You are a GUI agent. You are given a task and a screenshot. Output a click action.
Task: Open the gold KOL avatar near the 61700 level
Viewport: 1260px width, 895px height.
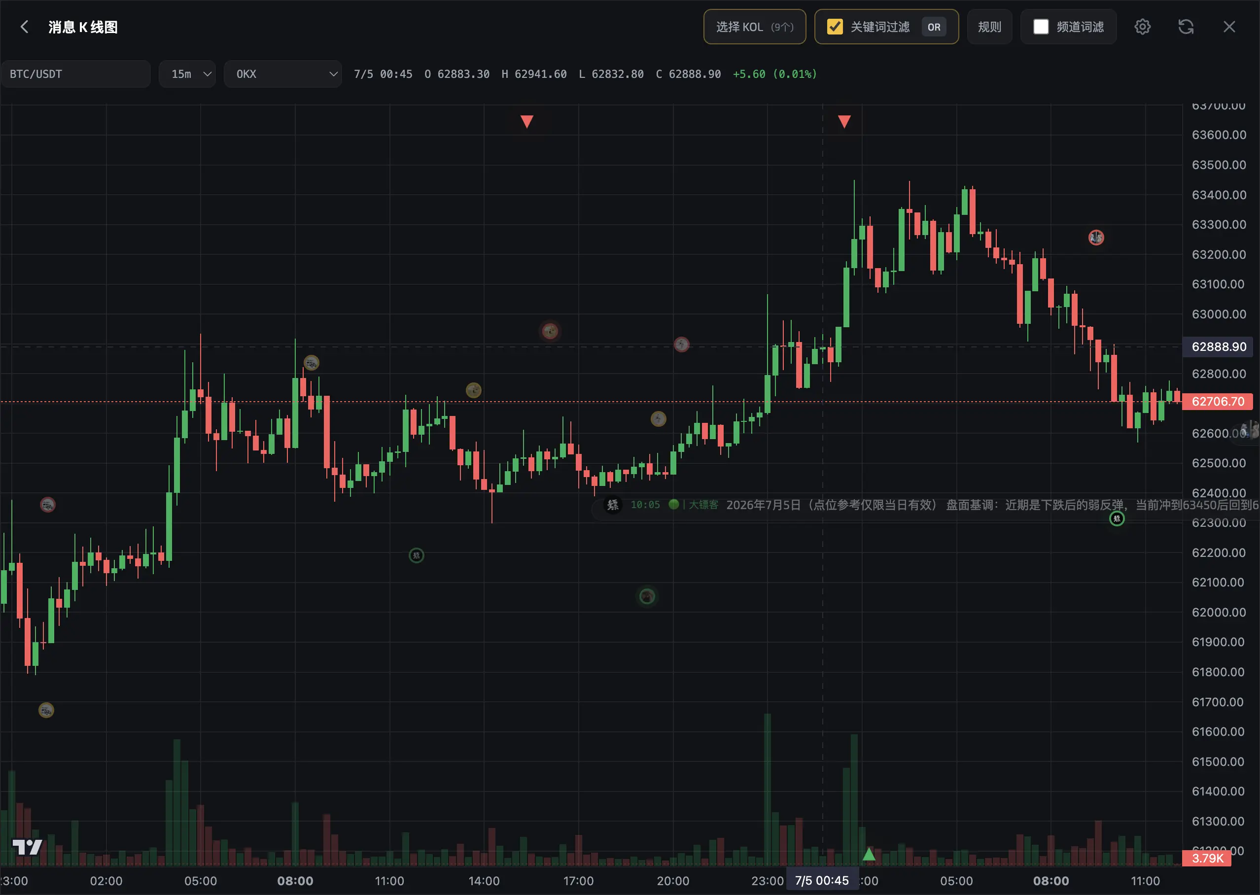(x=46, y=710)
